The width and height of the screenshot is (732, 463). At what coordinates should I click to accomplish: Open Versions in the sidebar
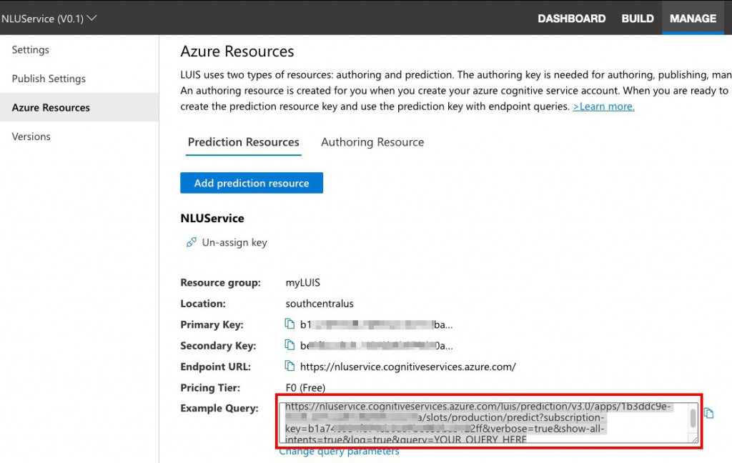31,136
